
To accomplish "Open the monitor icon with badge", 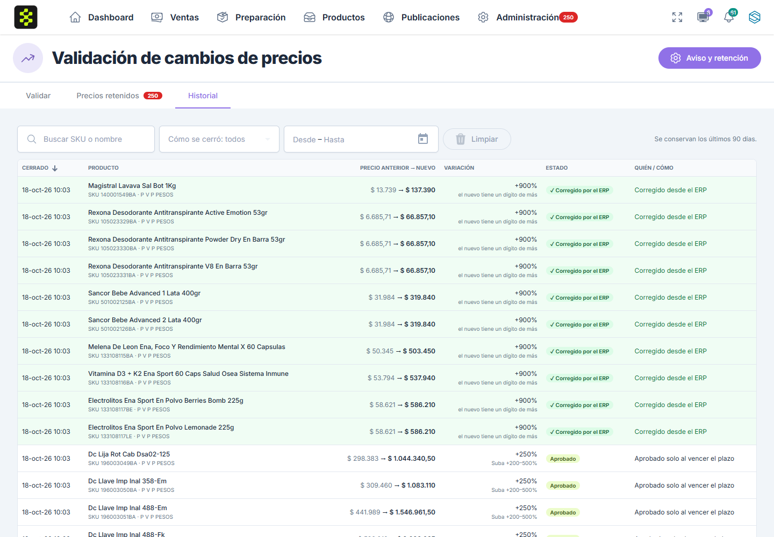I will [703, 17].
